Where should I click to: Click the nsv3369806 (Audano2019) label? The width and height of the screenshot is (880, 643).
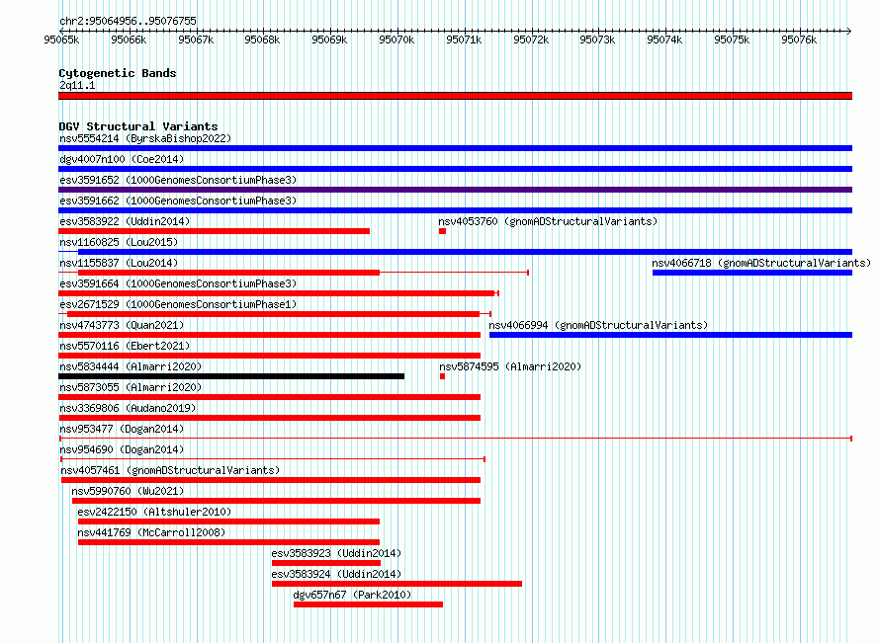[x=128, y=408]
